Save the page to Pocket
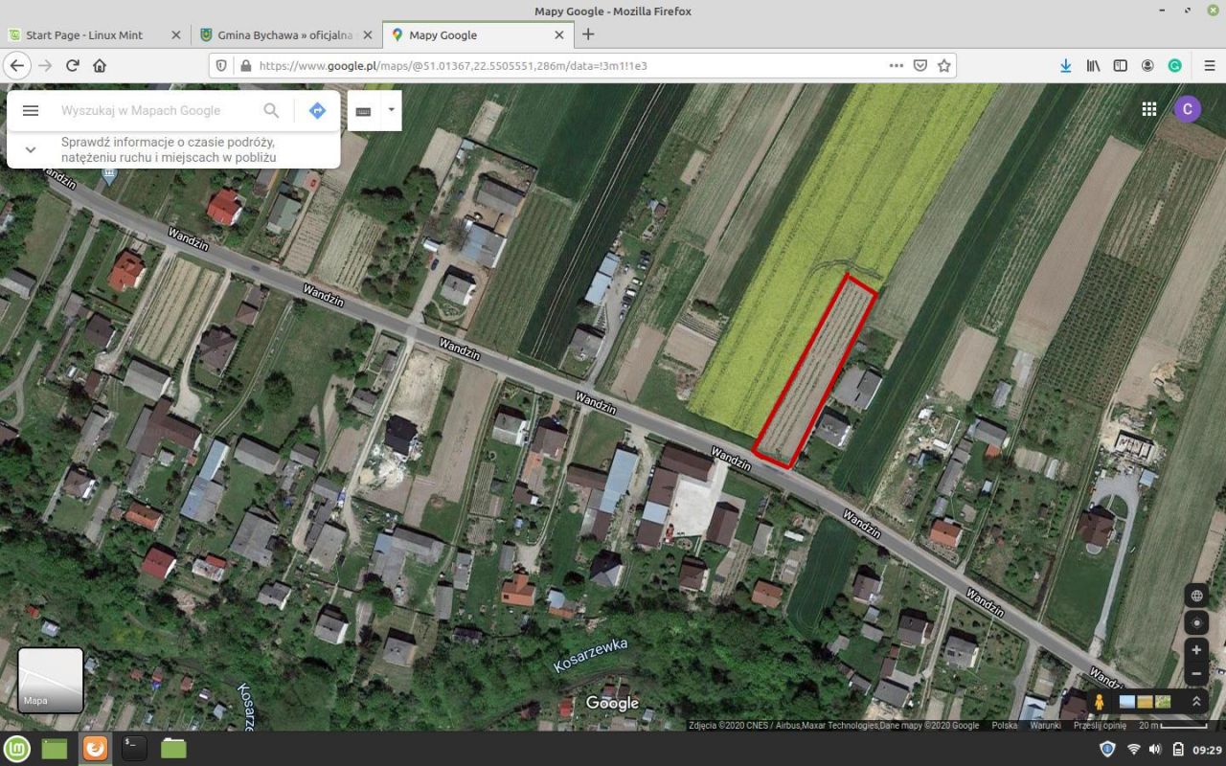Image resolution: width=1226 pixels, height=766 pixels. 920,65
